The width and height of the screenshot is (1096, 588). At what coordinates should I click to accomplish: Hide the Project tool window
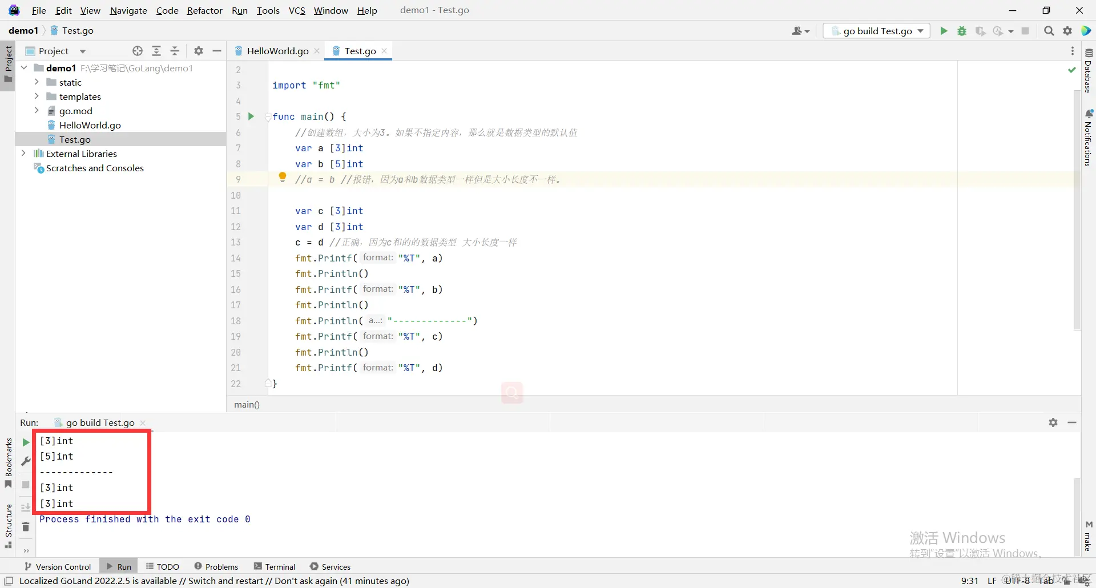click(x=217, y=51)
